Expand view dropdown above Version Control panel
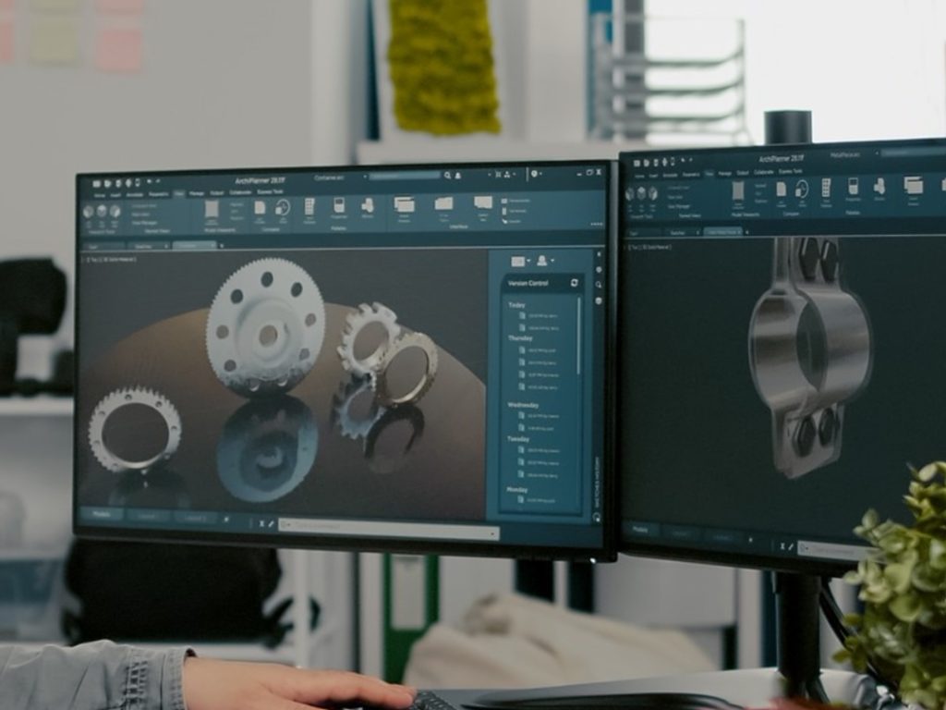 520,261
